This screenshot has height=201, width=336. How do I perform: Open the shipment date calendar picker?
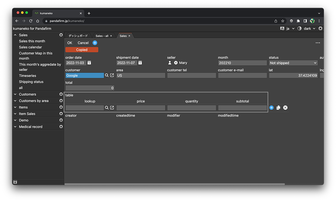140,63
